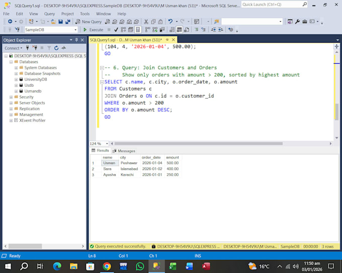Click the Comment Out Selected Lines icon
Viewport: 342px width, 273px height.
[x=196, y=30]
